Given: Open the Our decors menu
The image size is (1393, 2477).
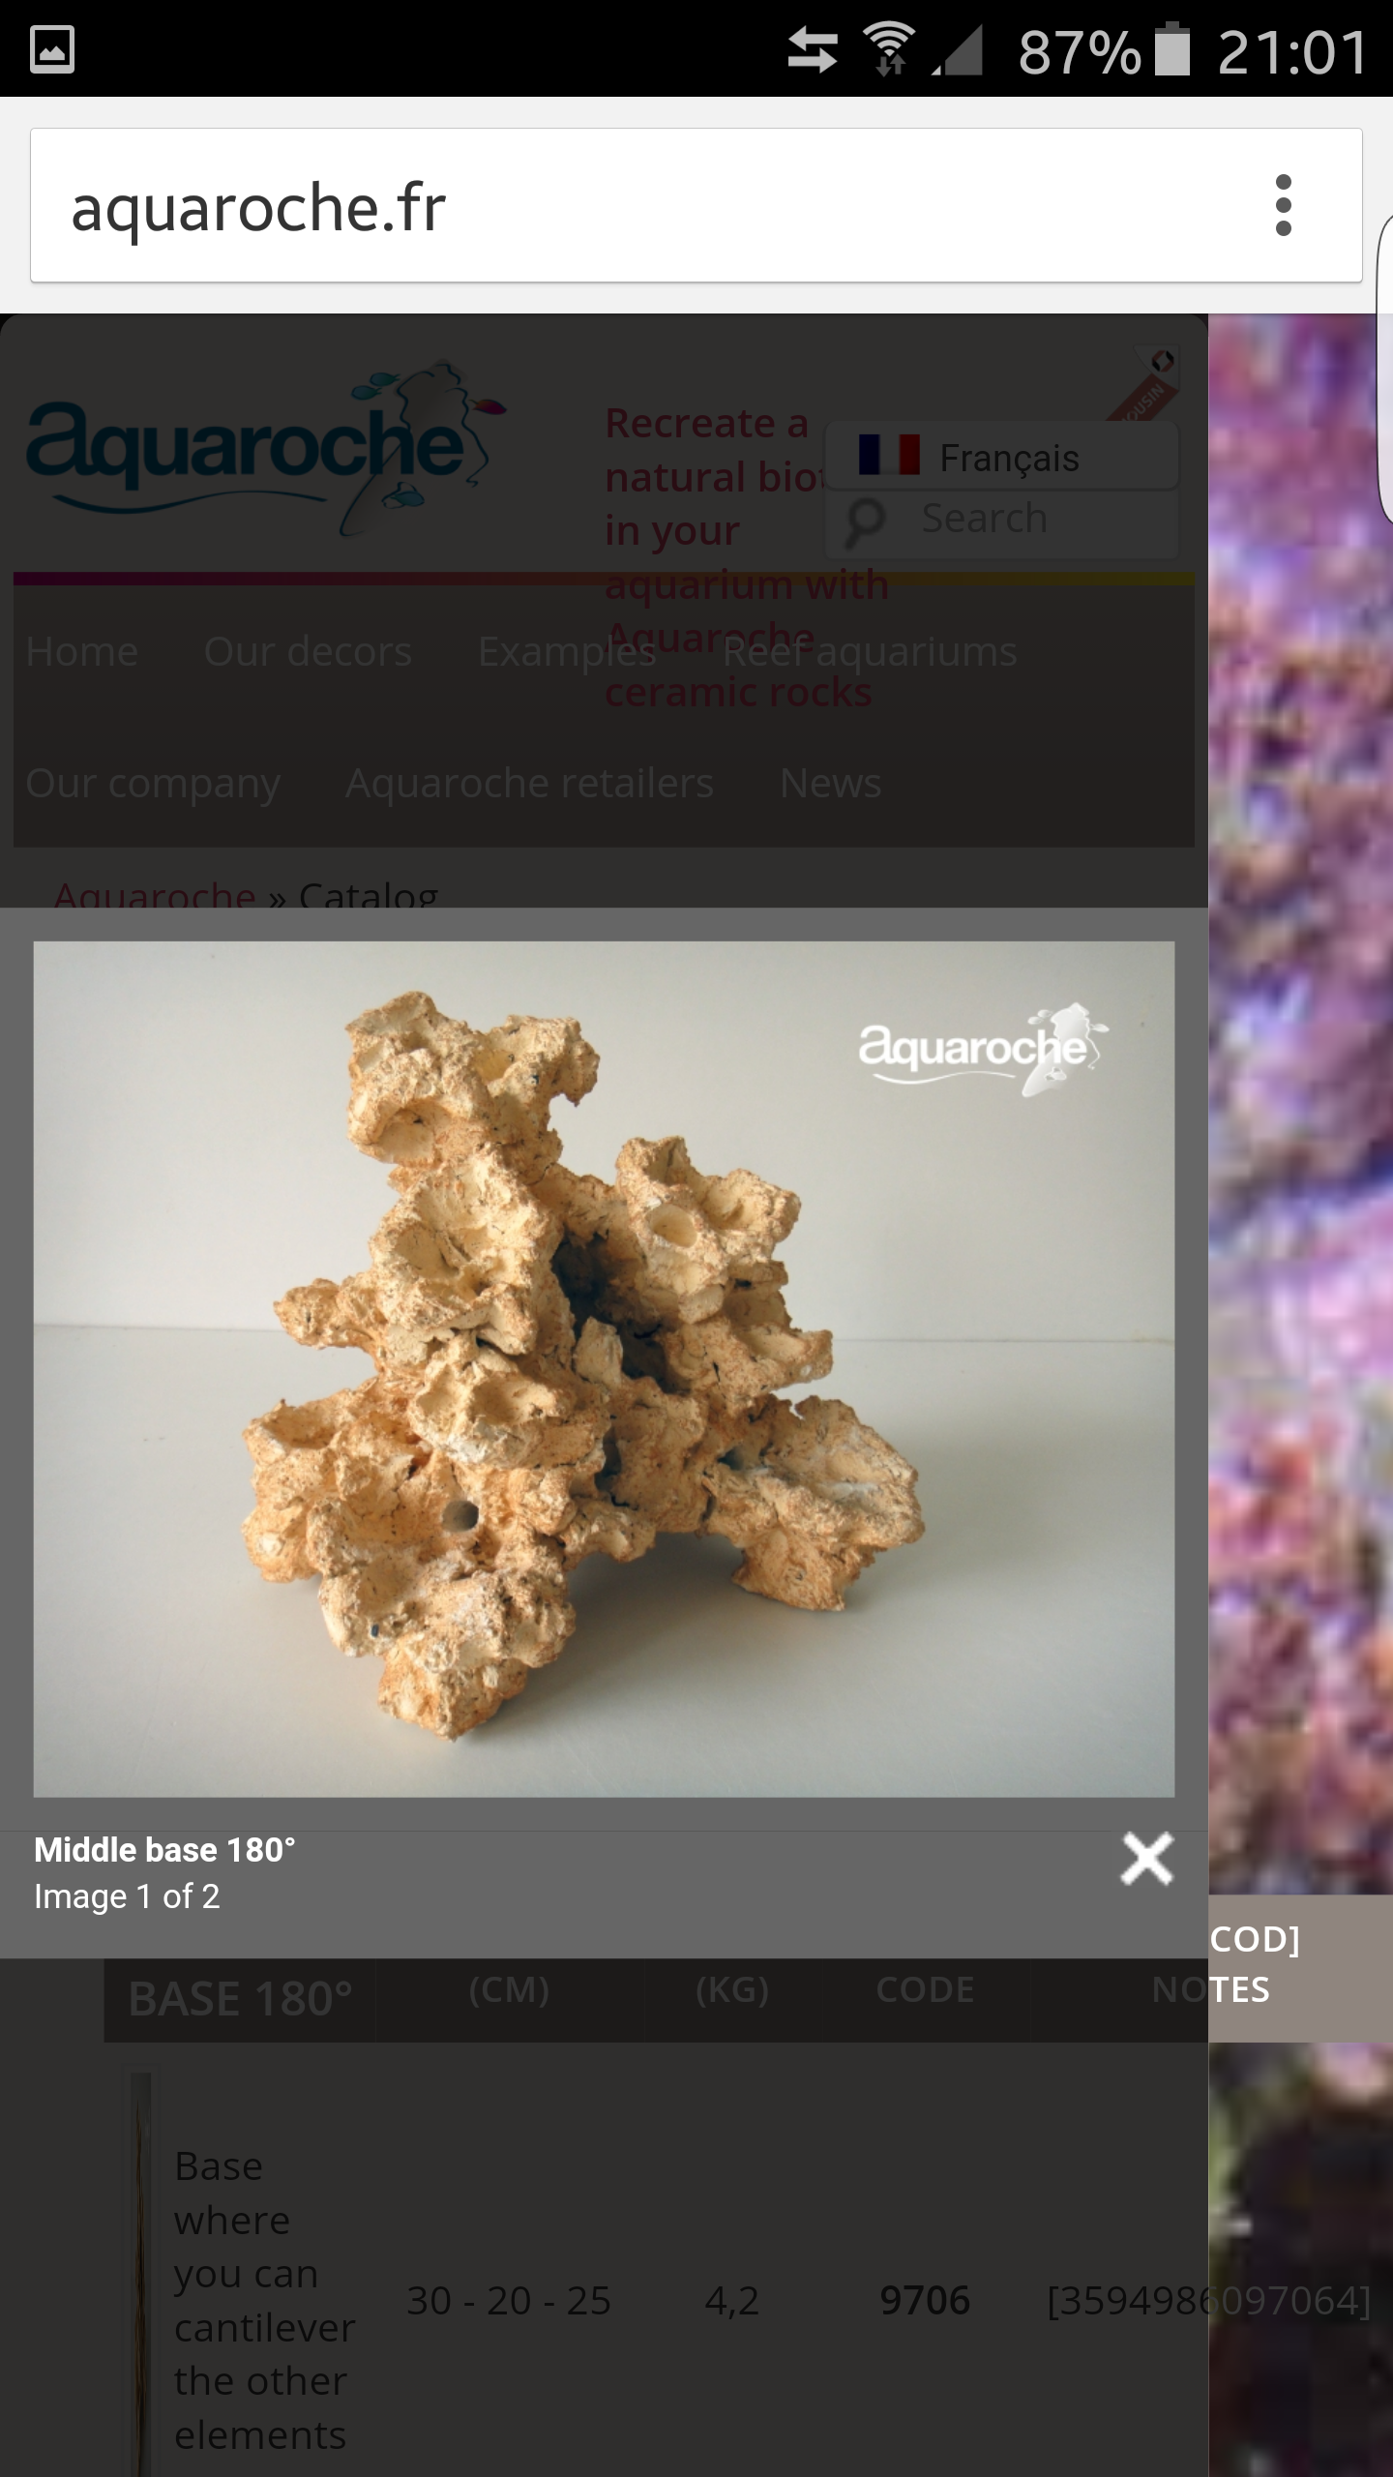Looking at the screenshot, I should [308, 651].
